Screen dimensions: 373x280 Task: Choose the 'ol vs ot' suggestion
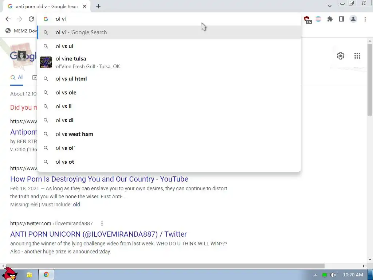click(169, 162)
